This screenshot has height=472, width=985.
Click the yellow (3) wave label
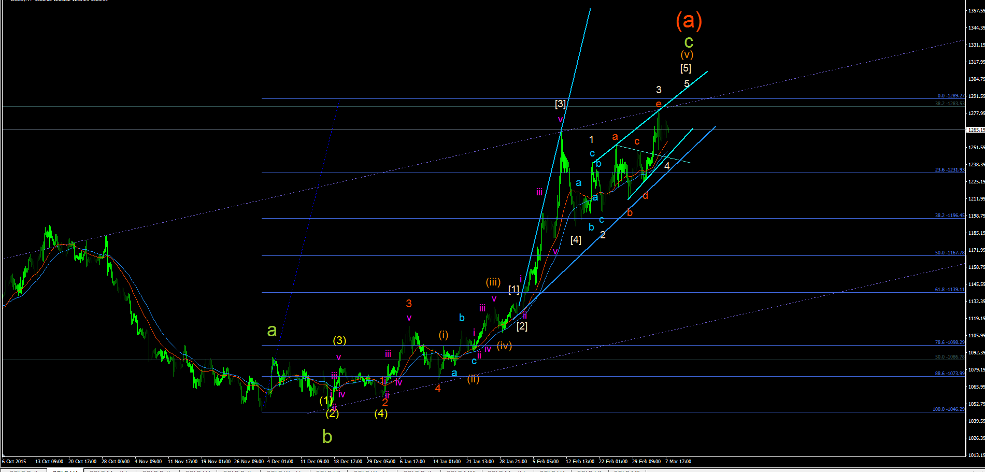[x=339, y=340]
